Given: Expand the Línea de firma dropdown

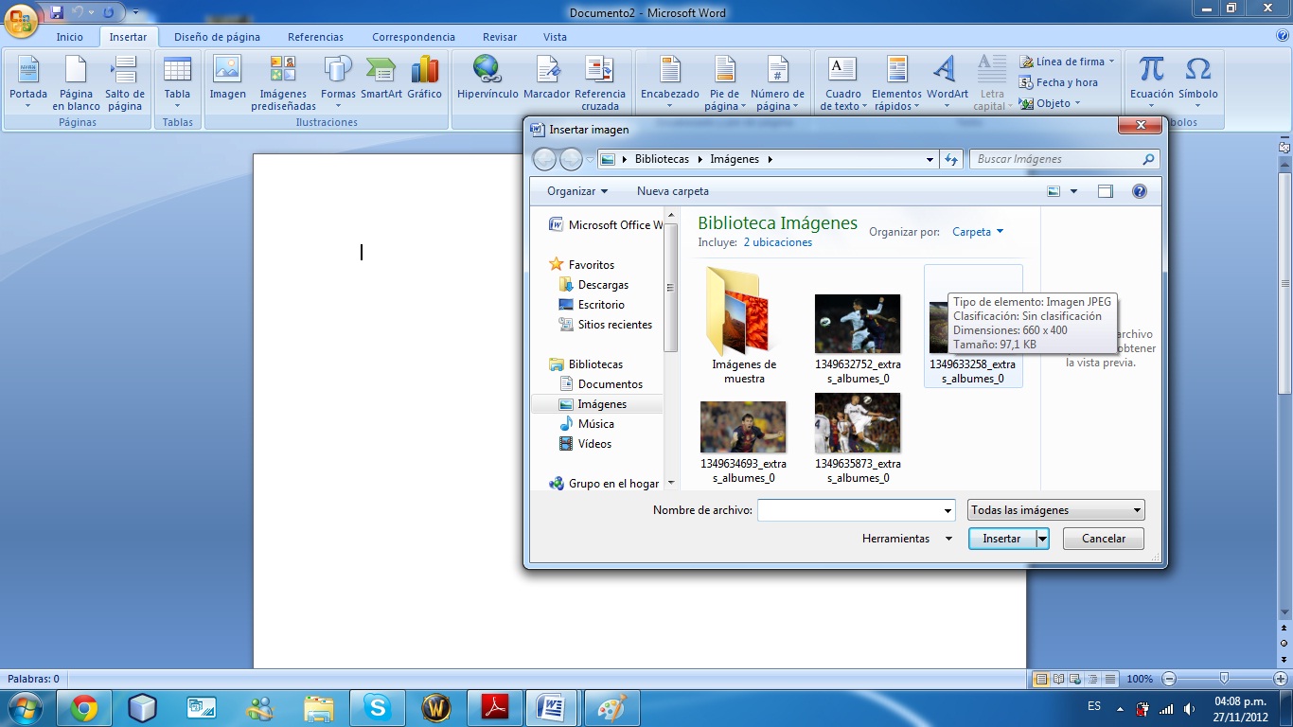Looking at the screenshot, I should (1111, 62).
